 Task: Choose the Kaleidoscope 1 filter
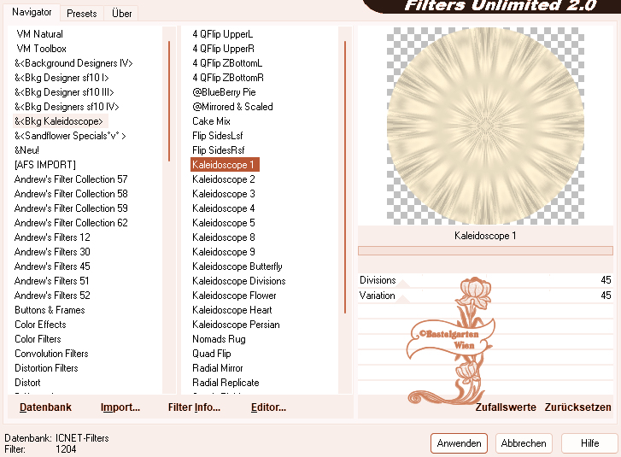(225, 165)
